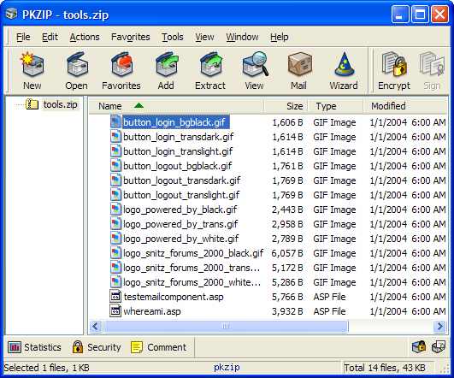Switch to the Security tab
This screenshot has width=454, height=378.
tap(97, 347)
